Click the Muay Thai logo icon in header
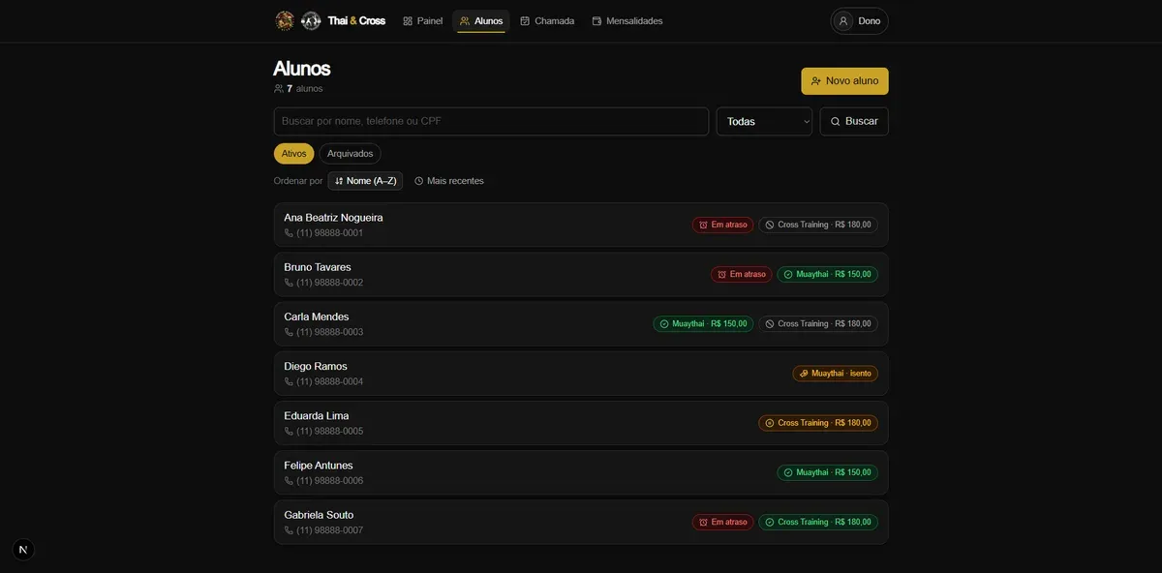 click(285, 20)
